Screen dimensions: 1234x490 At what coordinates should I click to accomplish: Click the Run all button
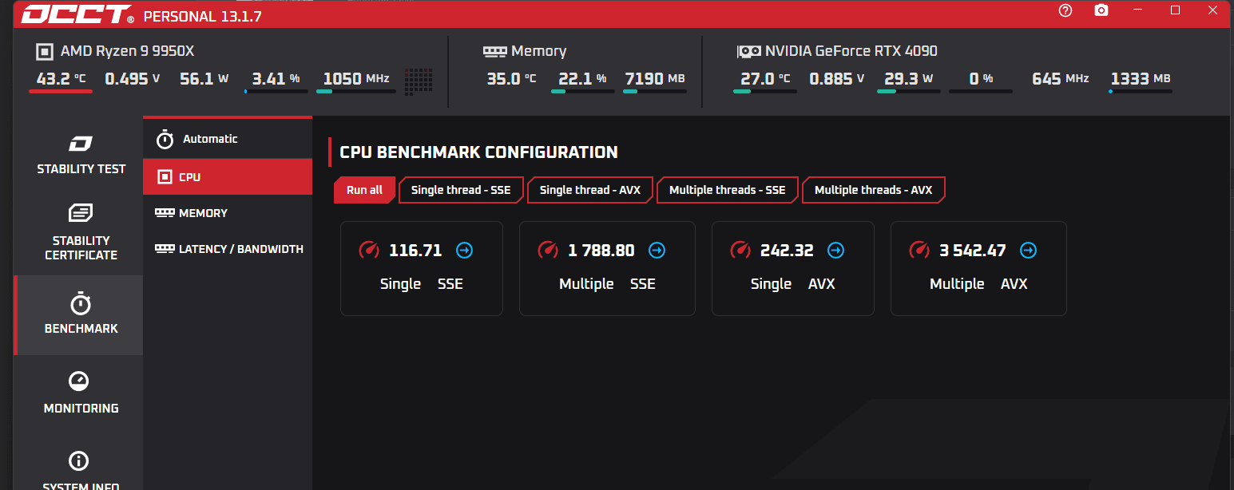(x=364, y=190)
